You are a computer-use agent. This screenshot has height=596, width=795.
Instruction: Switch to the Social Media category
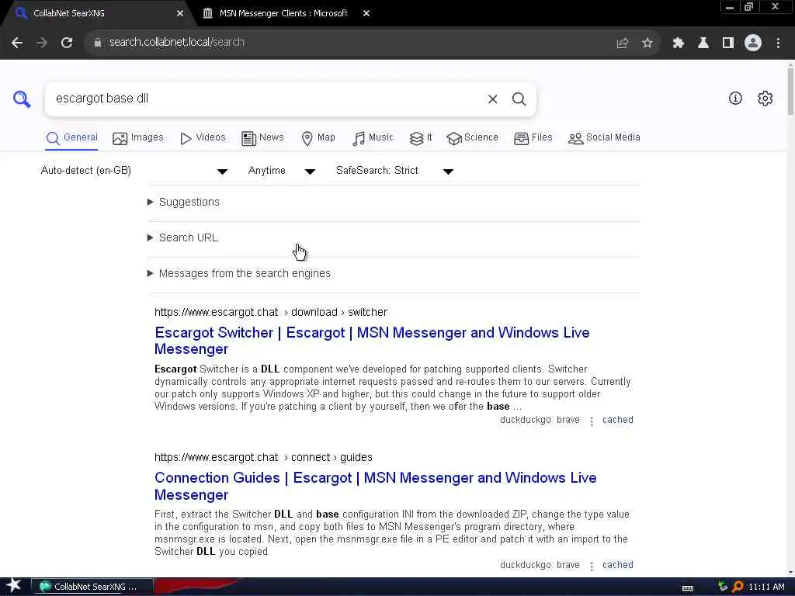[604, 138]
